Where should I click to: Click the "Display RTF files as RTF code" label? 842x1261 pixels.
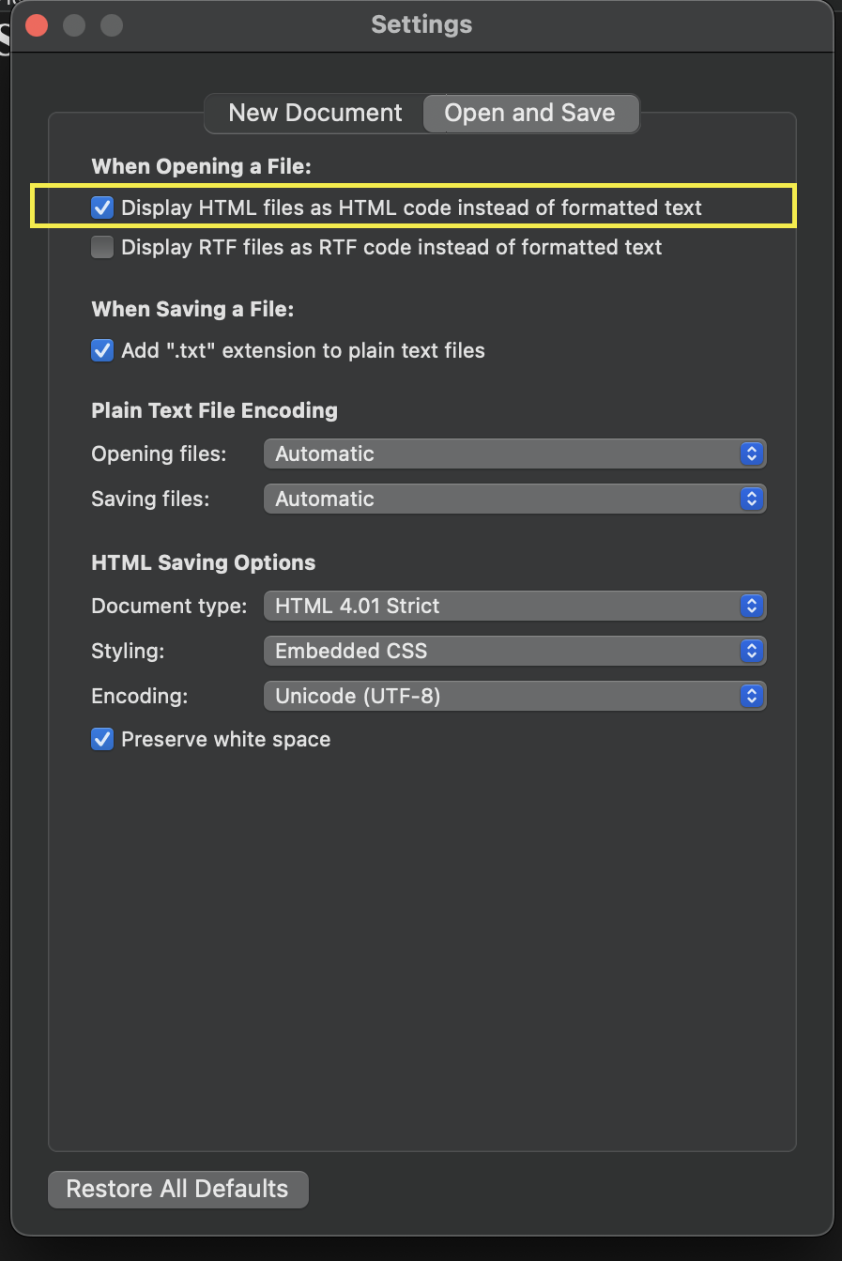pos(391,247)
